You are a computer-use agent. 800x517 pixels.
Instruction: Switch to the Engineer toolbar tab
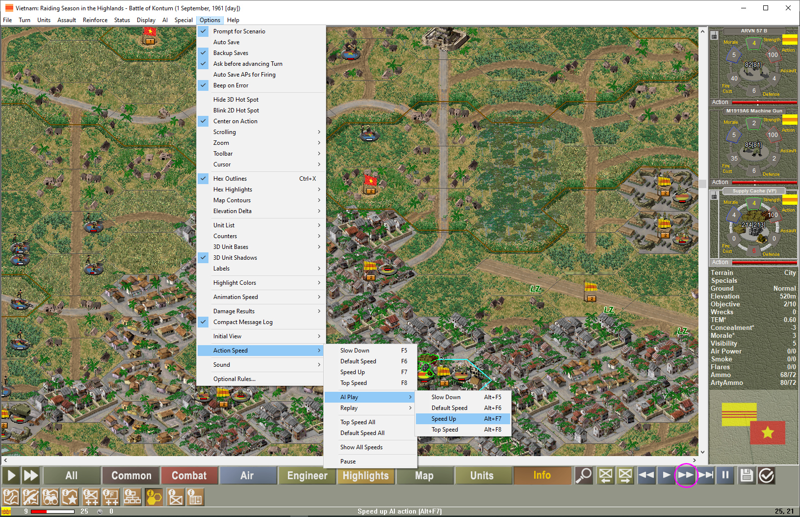[307, 475]
